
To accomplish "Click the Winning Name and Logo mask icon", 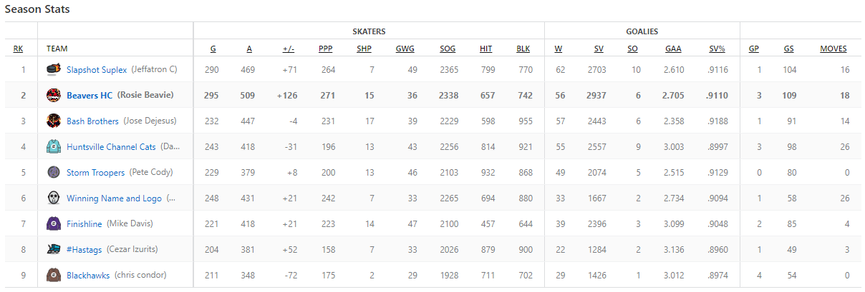I will pyautogui.click(x=53, y=198).
